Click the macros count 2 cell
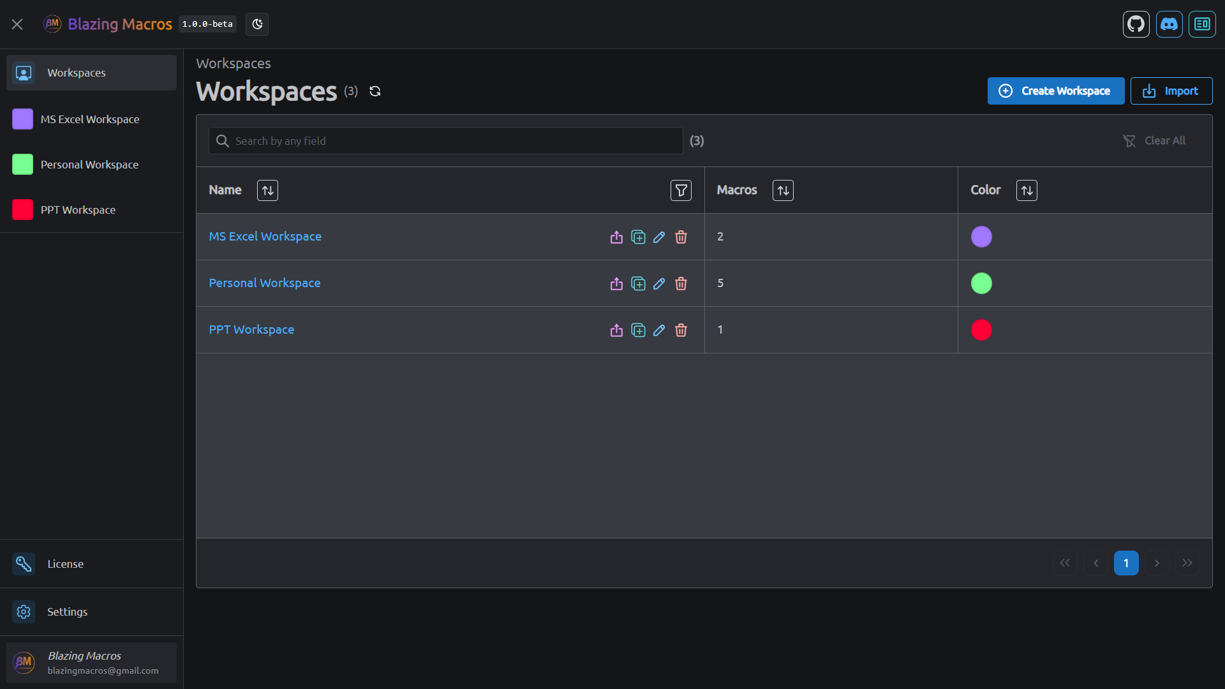The image size is (1225, 689). (831, 237)
